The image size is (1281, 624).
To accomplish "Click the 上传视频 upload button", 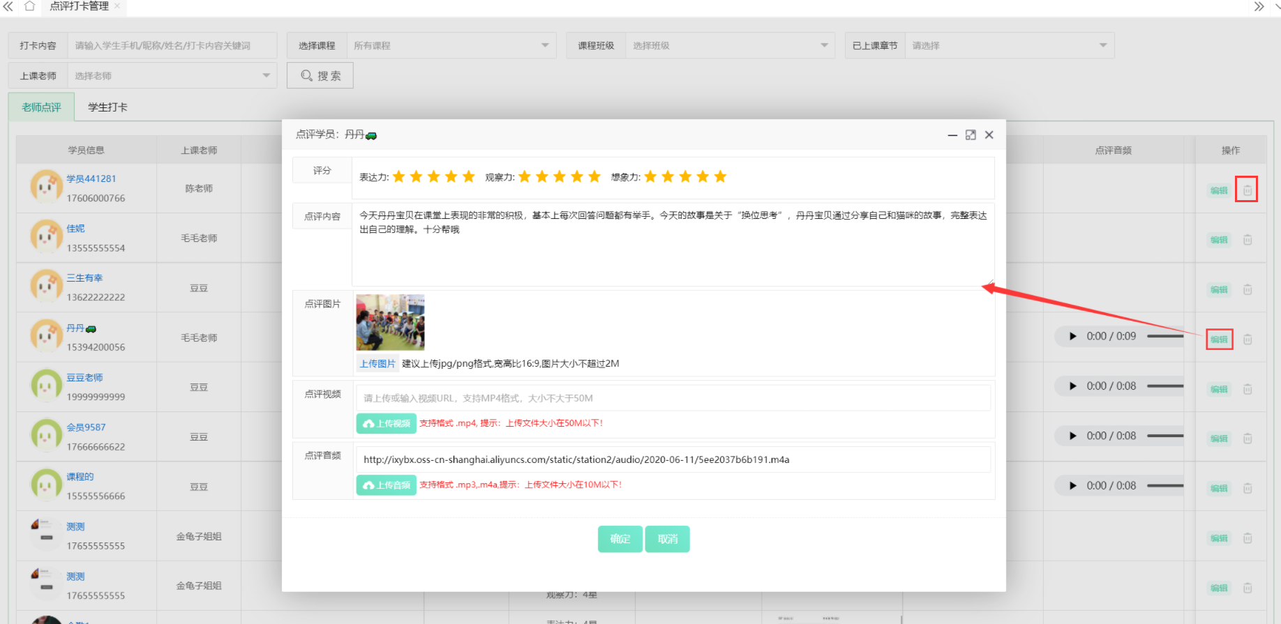I will click(387, 423).
